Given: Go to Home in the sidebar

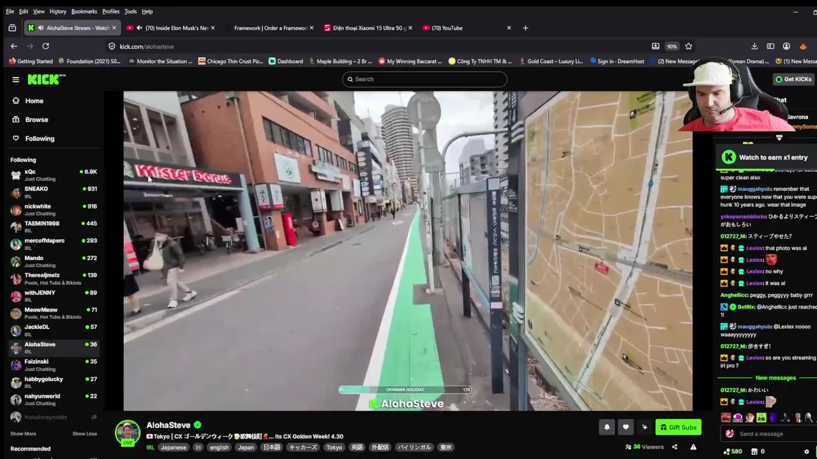Looking at the screenshot, I should [x=34, y=101].
